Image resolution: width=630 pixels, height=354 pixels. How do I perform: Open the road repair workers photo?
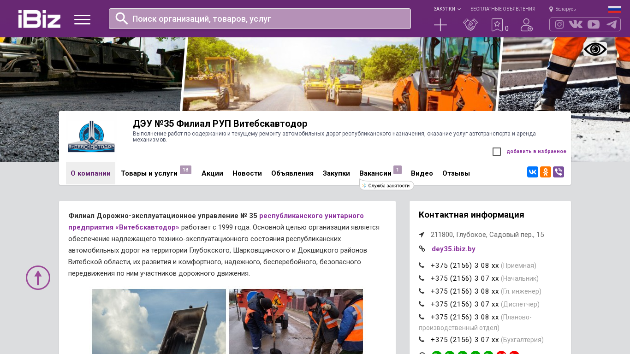point(296,321)
